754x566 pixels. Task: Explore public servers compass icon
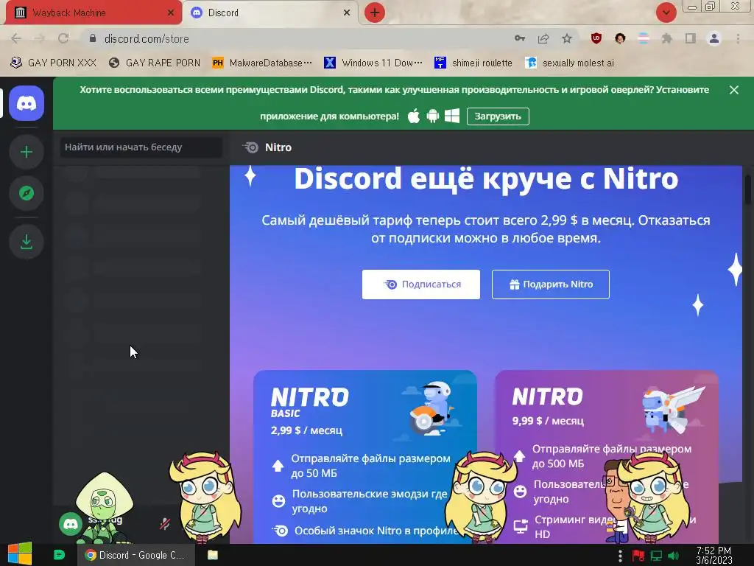27,193
